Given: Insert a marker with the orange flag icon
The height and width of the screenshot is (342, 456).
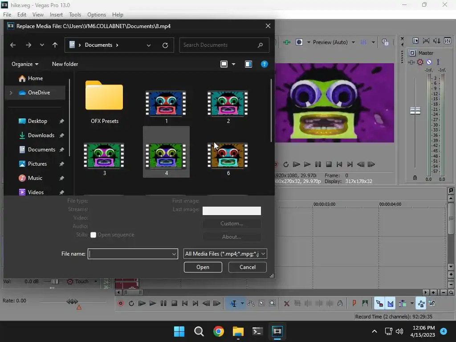Looking at the screenshot, I should (354, 303).
